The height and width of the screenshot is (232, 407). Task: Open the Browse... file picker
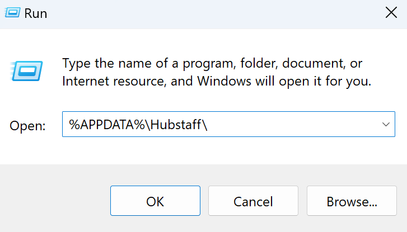352,201
